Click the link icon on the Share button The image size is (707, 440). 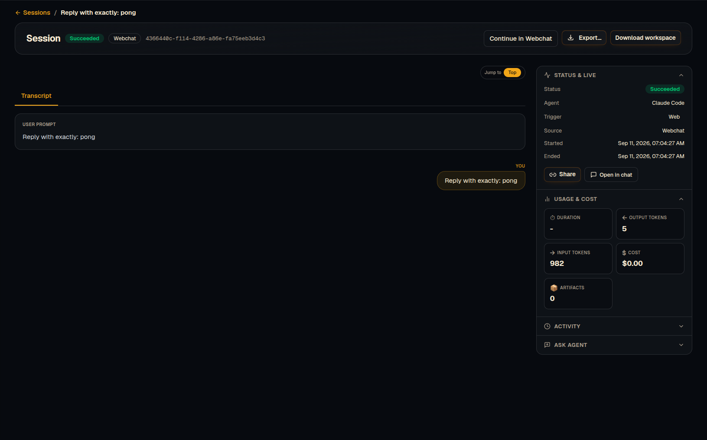click(553, 175)
